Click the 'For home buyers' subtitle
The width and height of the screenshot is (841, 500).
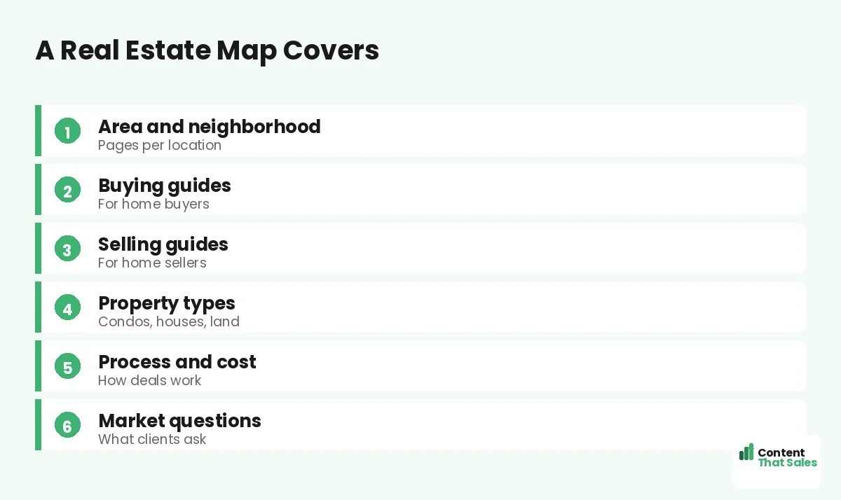tap(153, 204)
